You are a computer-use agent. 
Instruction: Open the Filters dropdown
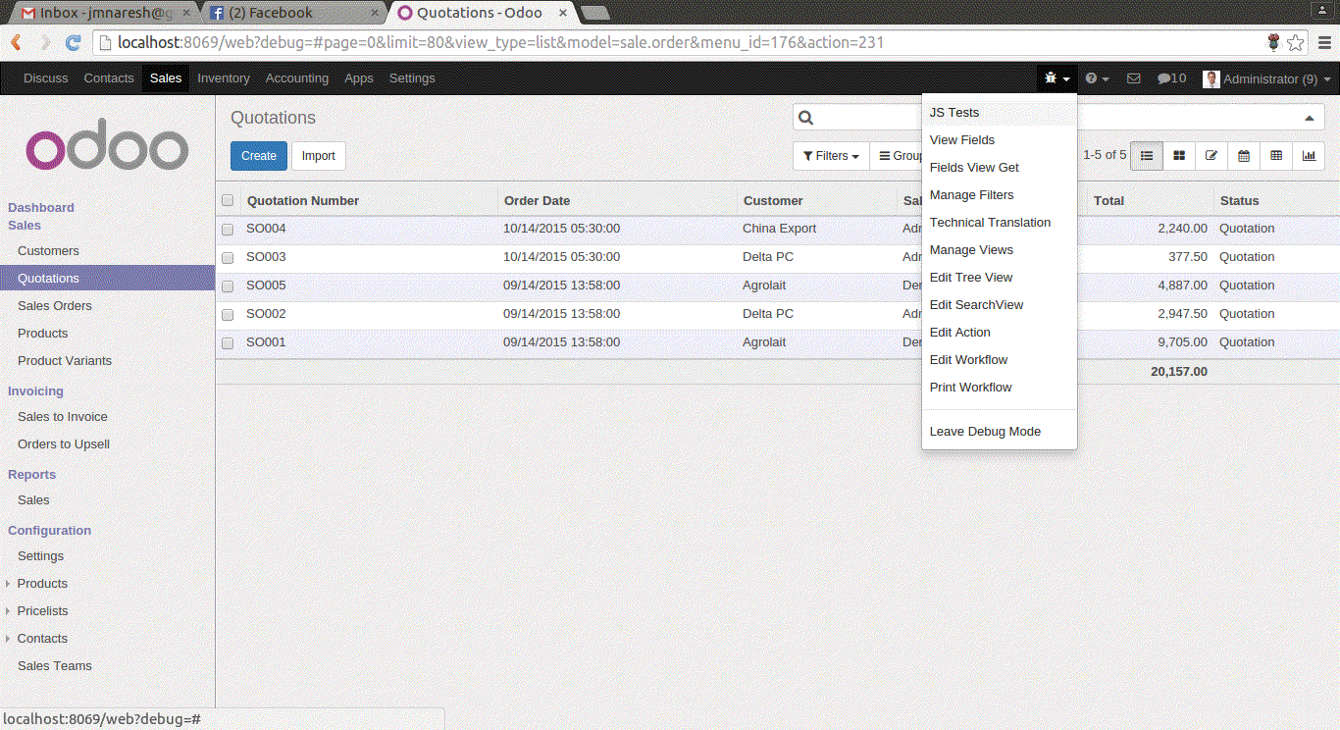(x=831, y=156)
